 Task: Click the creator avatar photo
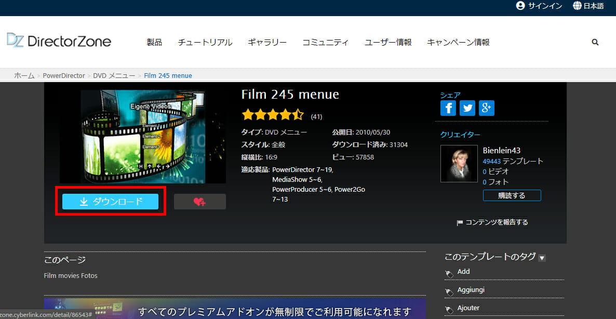pos(459,164)
